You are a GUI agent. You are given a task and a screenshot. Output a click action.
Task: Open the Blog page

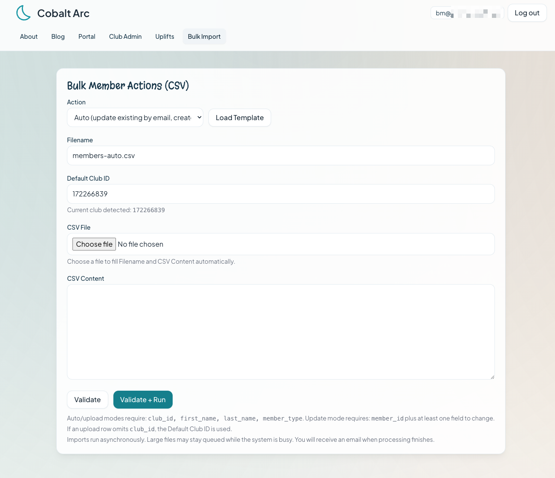(58, 37)
